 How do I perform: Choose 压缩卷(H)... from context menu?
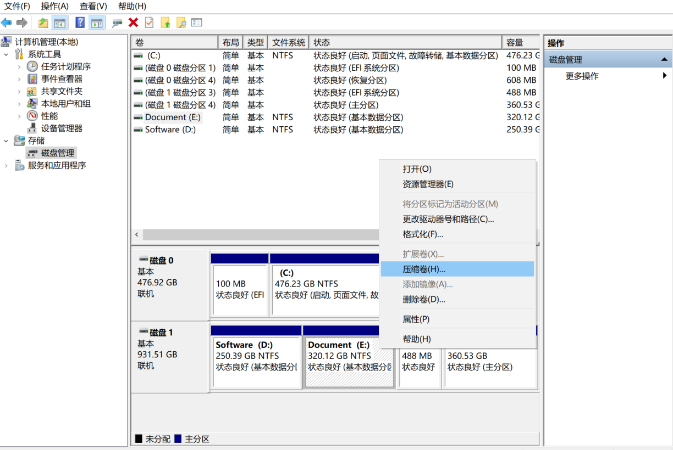423,269
